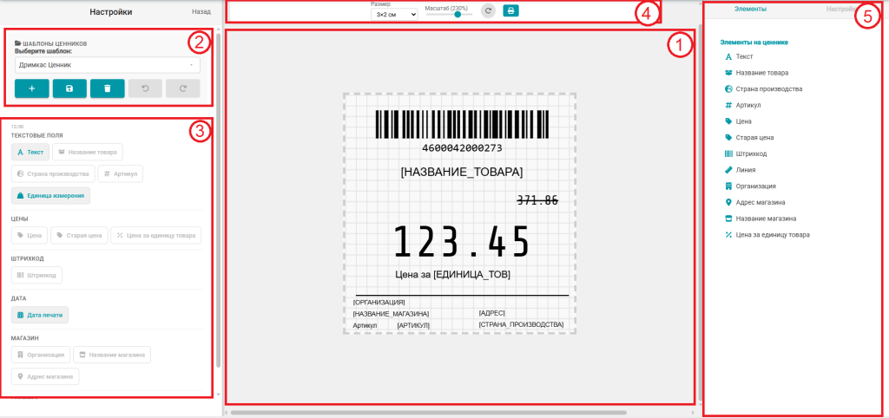Click the redo arrow button
Screen dimensions: 889x418
183,89
